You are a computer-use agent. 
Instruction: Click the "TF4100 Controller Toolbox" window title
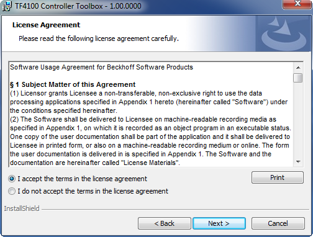pyautogui.click(x=78, y=6)
